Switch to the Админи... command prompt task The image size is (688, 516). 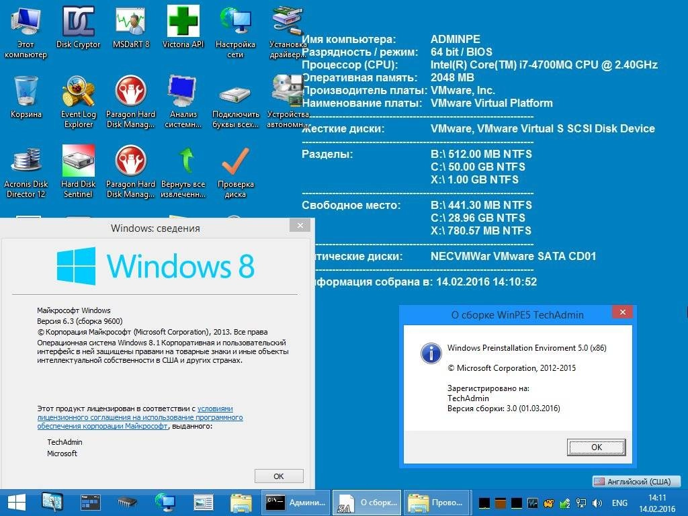pyautogui.click(x=296, y=503)
